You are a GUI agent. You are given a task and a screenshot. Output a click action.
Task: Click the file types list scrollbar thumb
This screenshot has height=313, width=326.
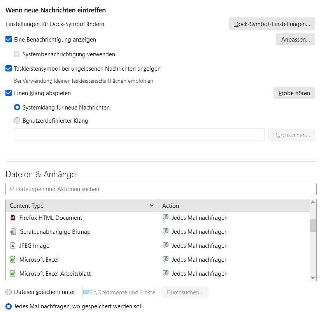pos(313,225)
